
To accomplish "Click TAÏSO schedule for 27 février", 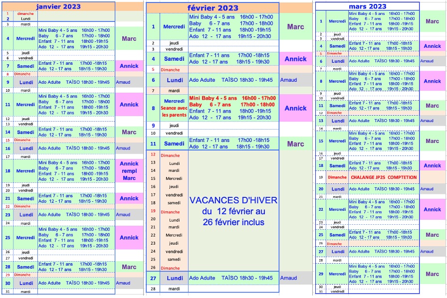I will (x=231, y=278).
